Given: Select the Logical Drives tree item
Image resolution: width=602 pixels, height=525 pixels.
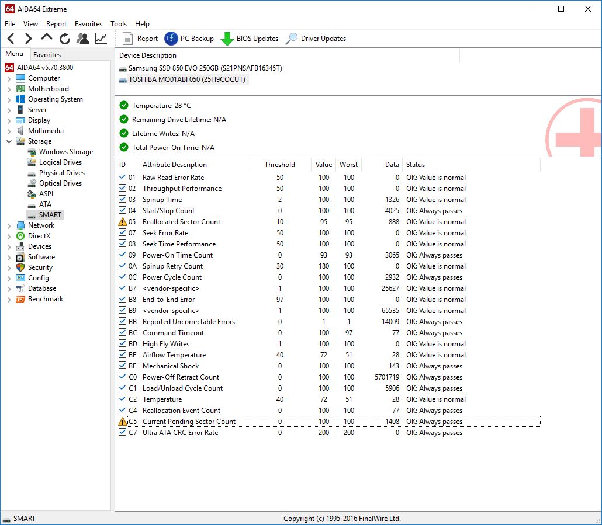Looking at the screenshot, I should [x=60, y=162].
